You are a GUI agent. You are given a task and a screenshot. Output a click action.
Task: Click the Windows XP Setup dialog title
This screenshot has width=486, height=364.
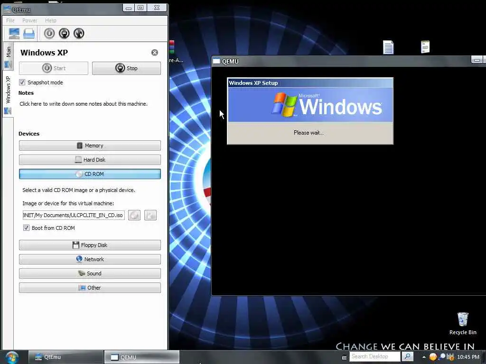(253, 83)
